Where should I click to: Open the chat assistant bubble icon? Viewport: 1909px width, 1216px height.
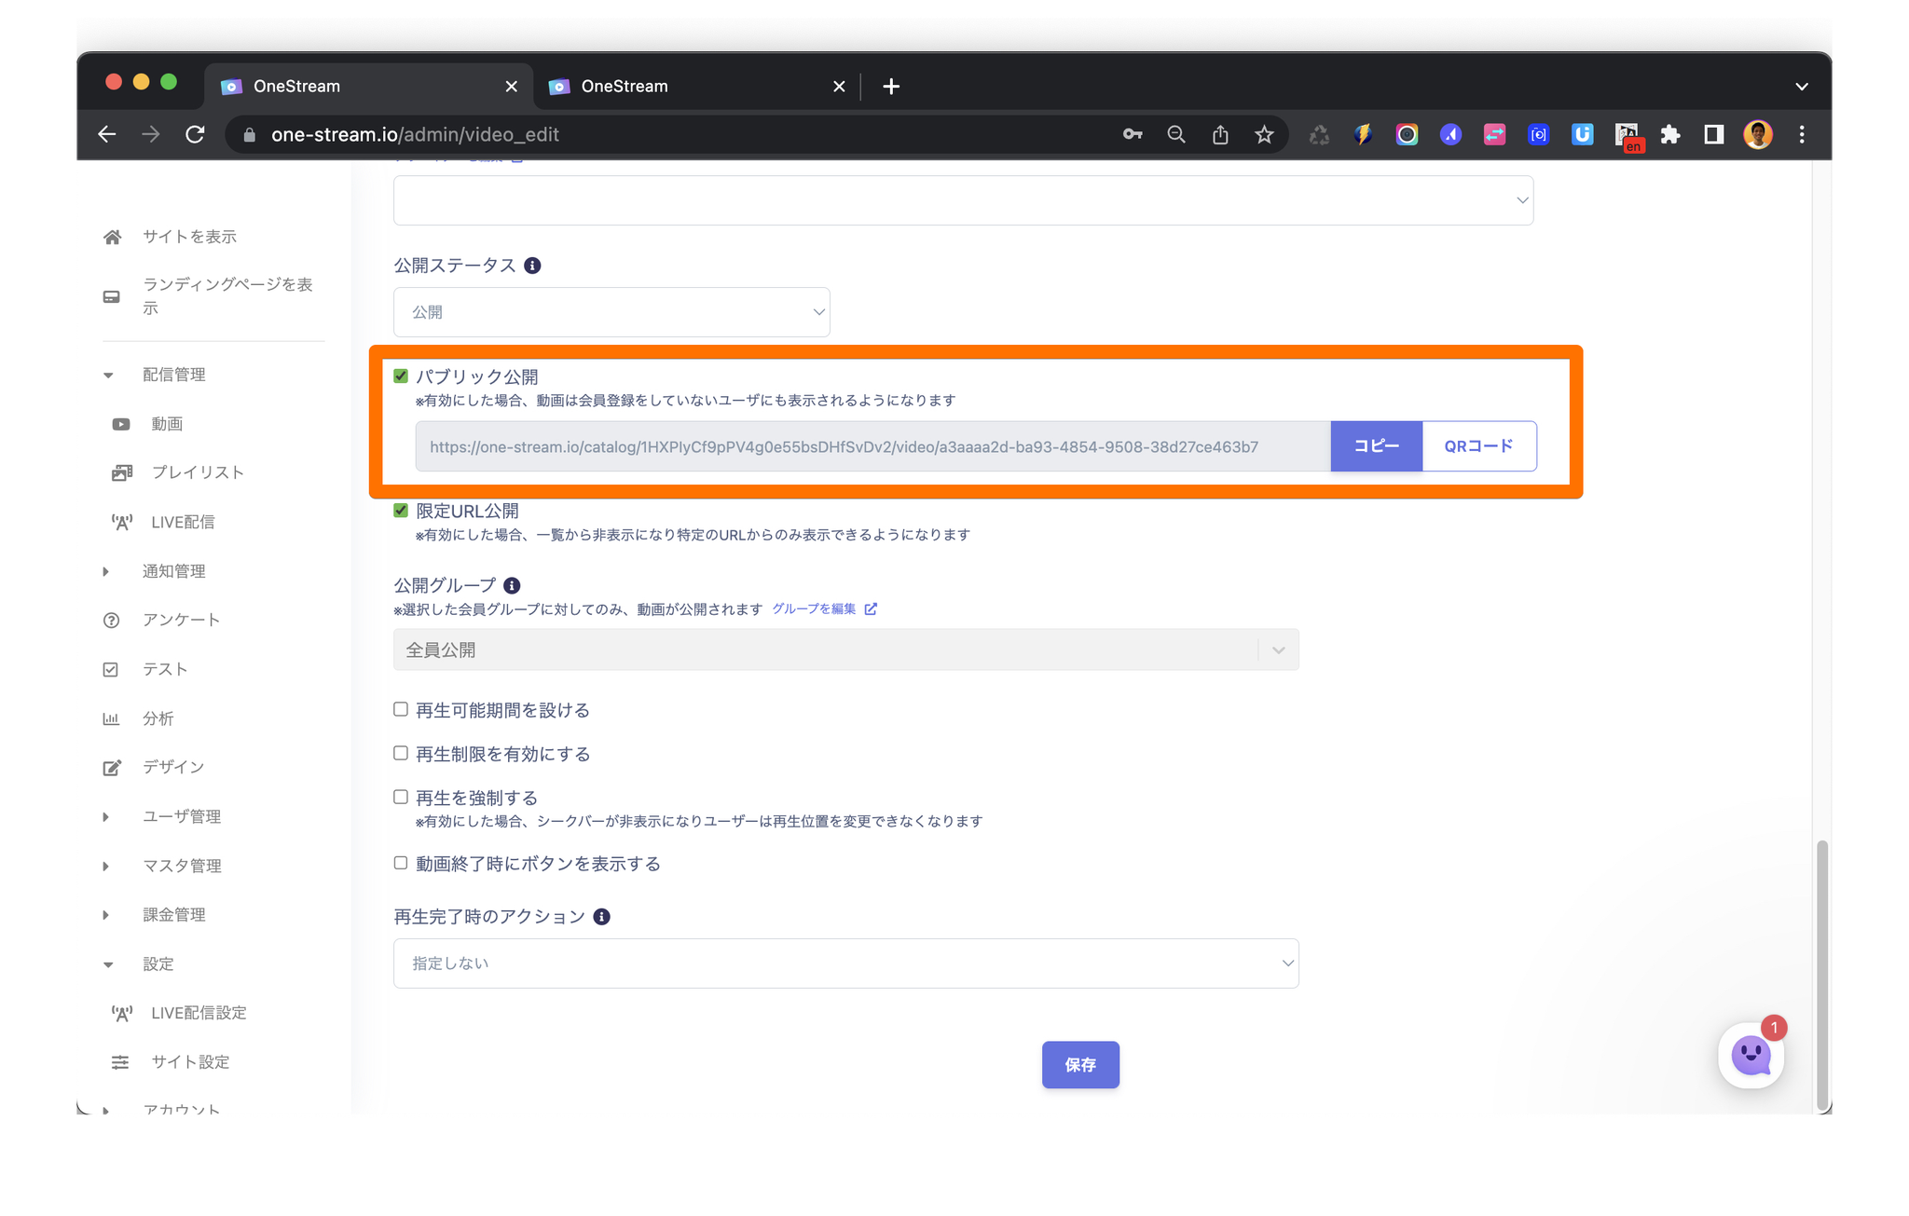pos(1751,1055)
